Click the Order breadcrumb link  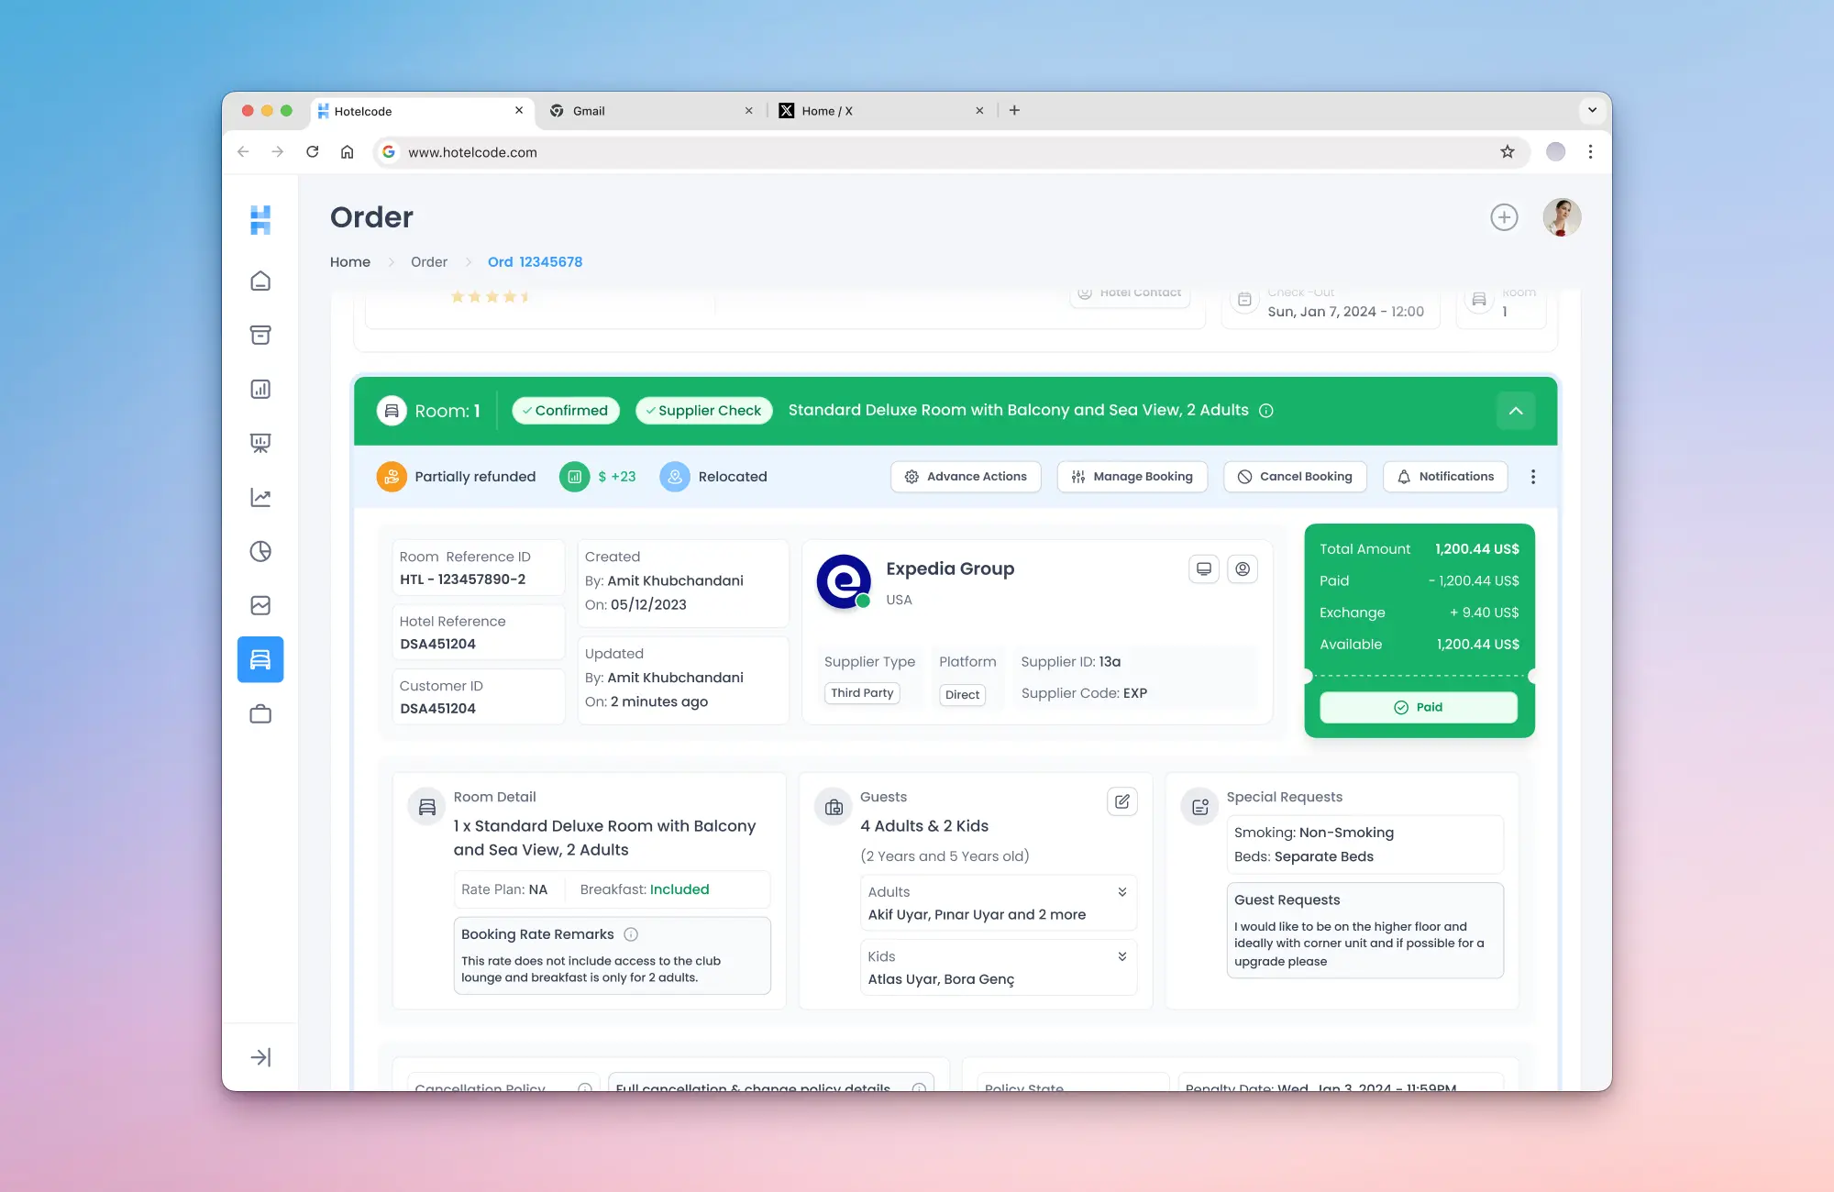click(429, 262)
